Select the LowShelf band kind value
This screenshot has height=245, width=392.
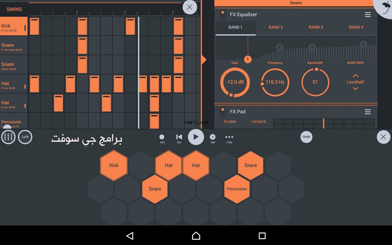pyautogui.click(x=356, y=82)
